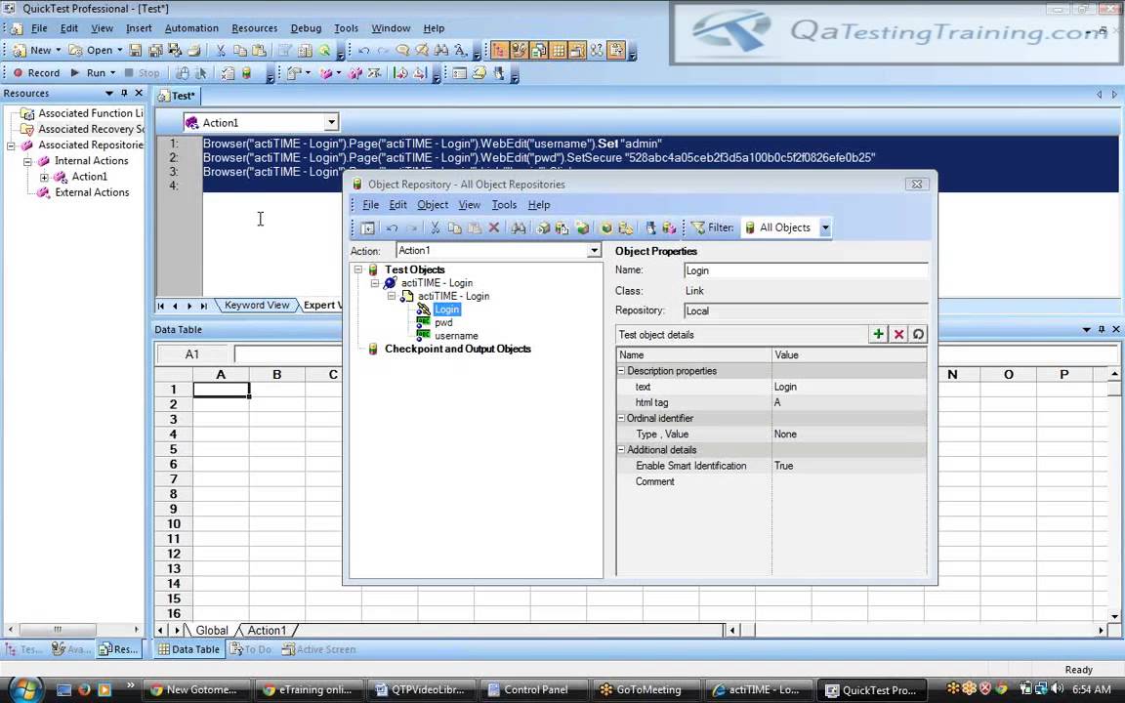This screenshot has height=703, width=1125.
Task: Collapse the Internal Actions node
Action: pos(27,161)
